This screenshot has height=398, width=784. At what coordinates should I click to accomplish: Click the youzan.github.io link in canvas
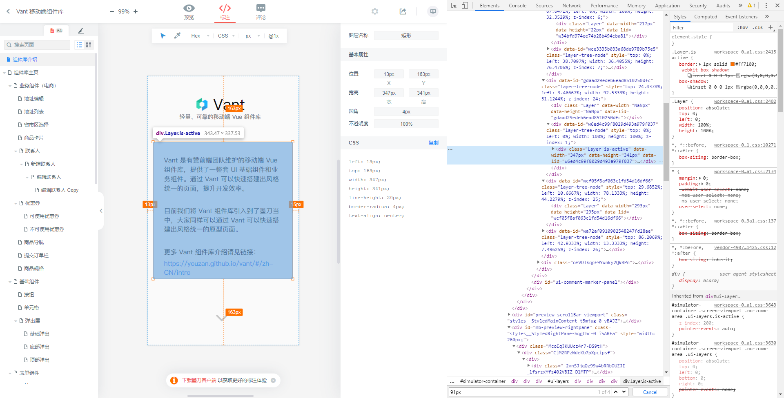[x=218, y=268]
